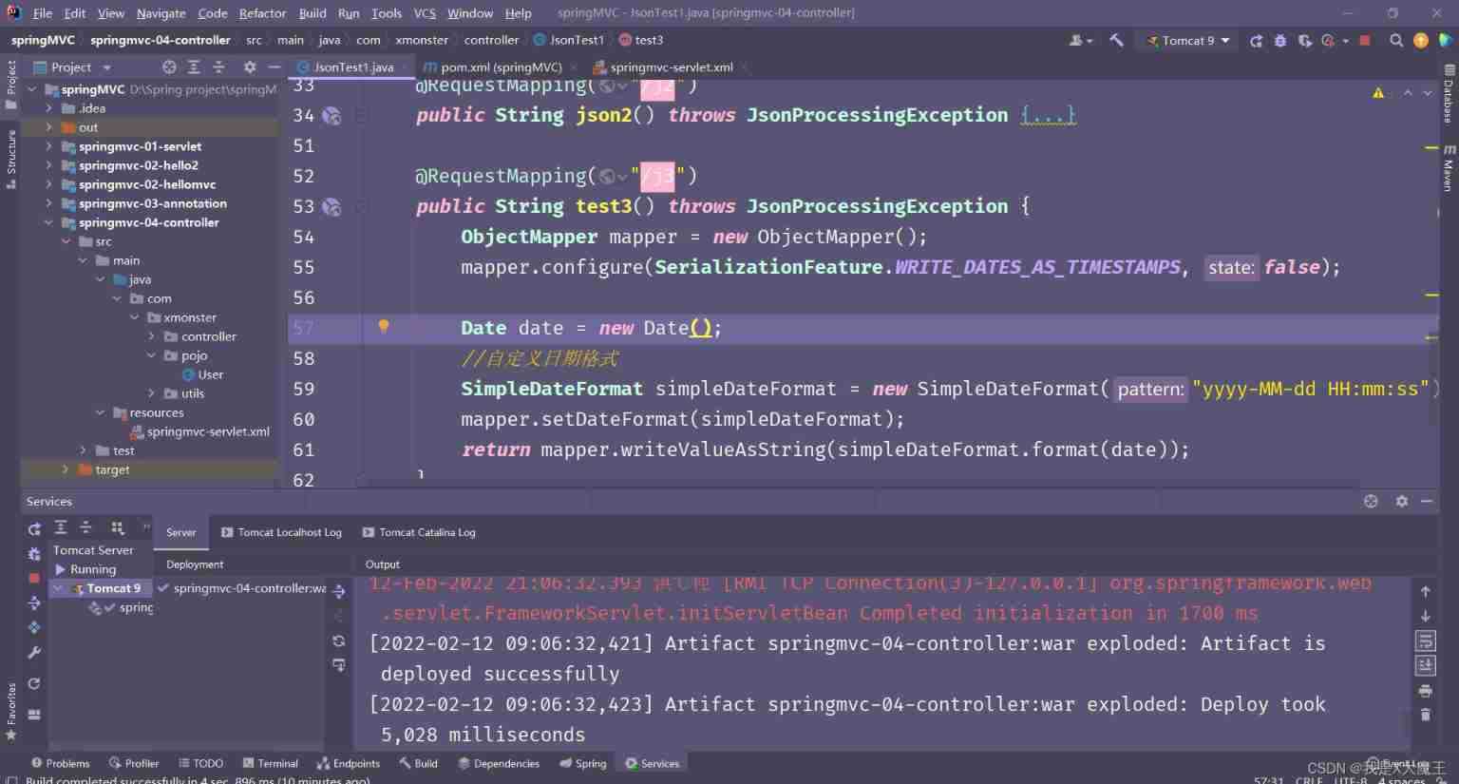The height and width of the screenshot is (784, 1459).
Task: Open the Refactor menu
Action: pyautogui.click(x=262, y=13)
